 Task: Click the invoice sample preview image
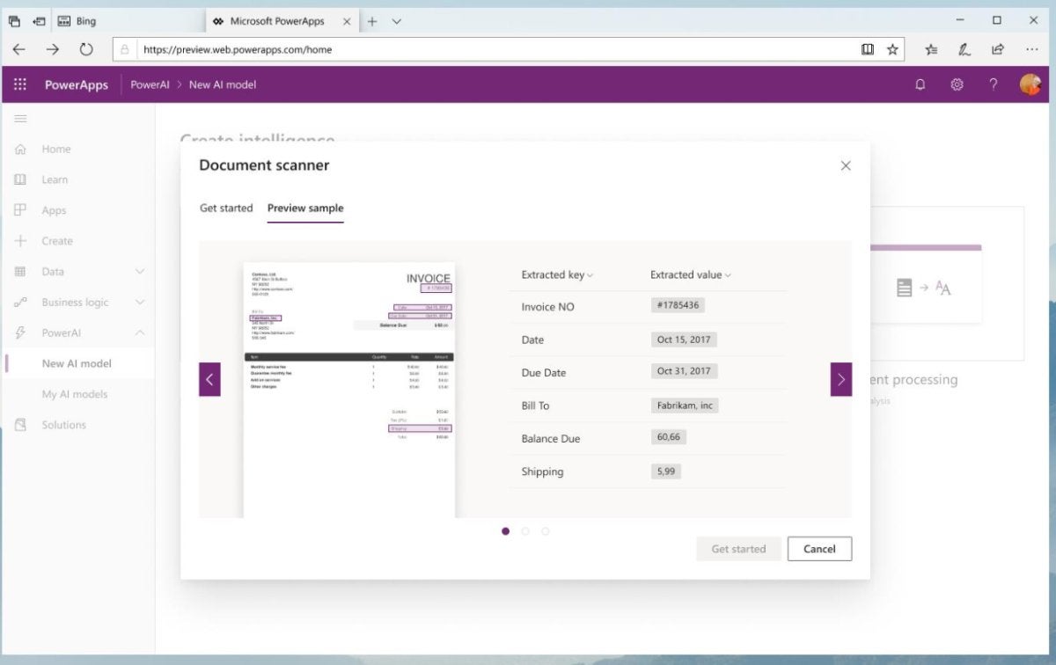coord(349,390)
